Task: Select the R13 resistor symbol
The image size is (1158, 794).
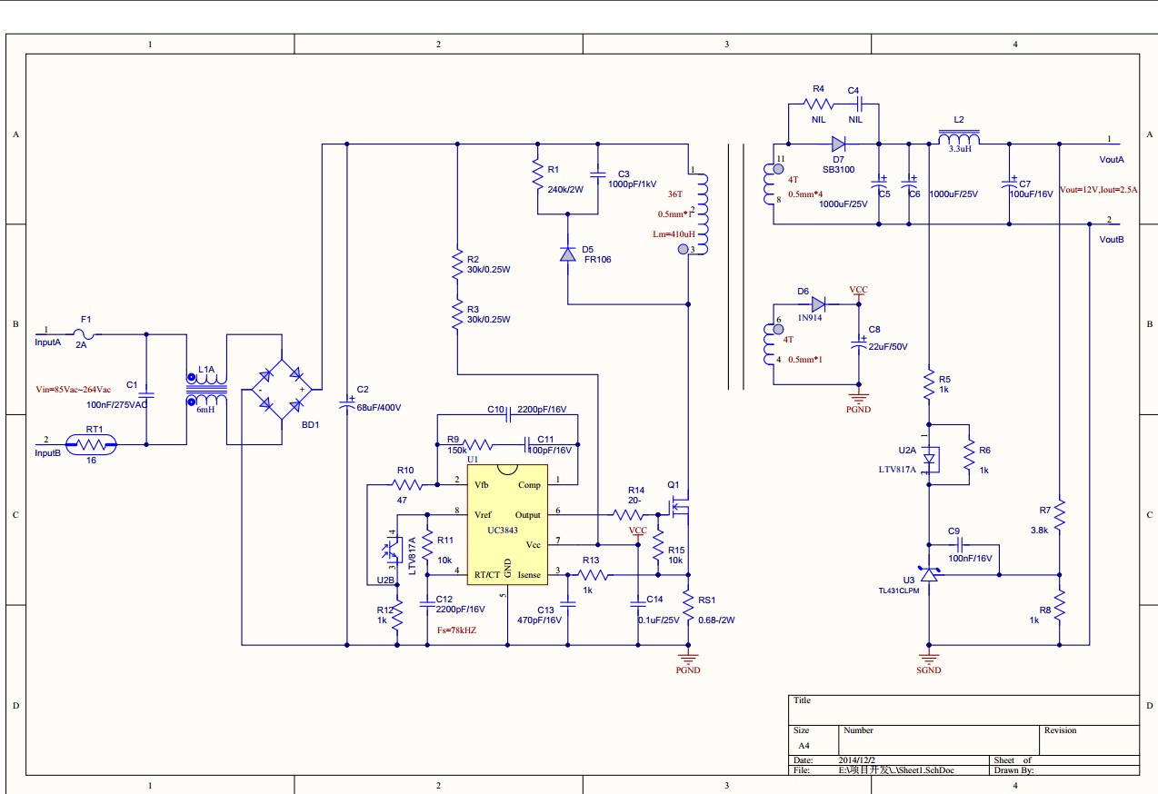Action: [x=594, y=574]
